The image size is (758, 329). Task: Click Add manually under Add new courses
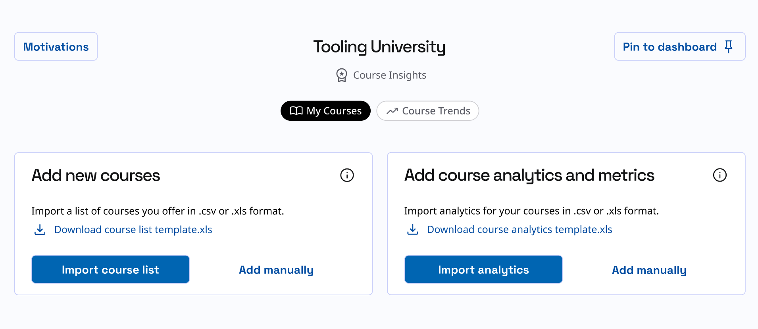pos(276,270)
